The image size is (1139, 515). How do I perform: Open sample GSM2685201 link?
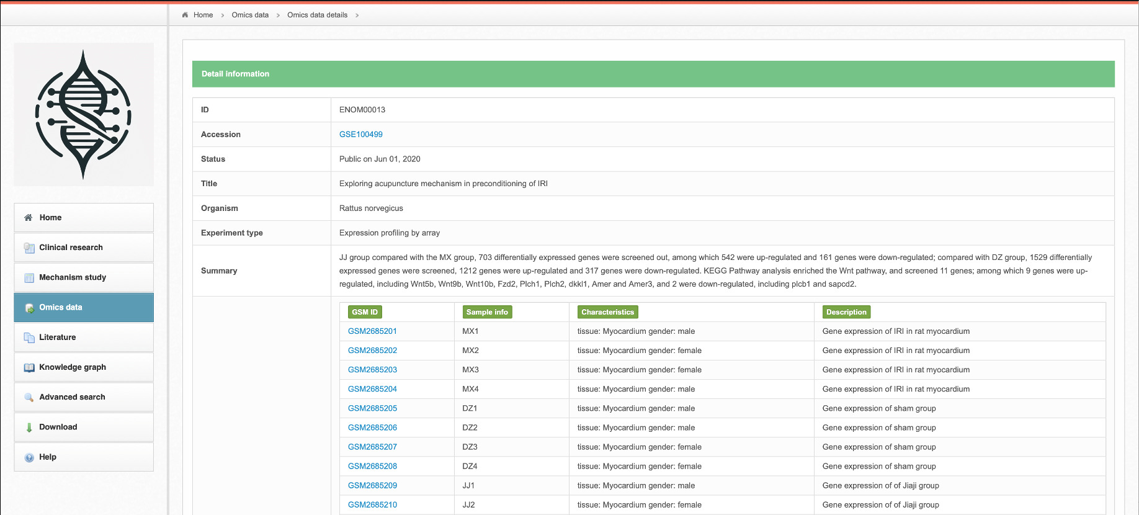point(372,331)
